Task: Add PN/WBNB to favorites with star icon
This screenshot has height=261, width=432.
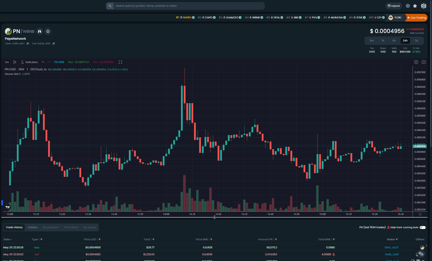Action: 48,31
